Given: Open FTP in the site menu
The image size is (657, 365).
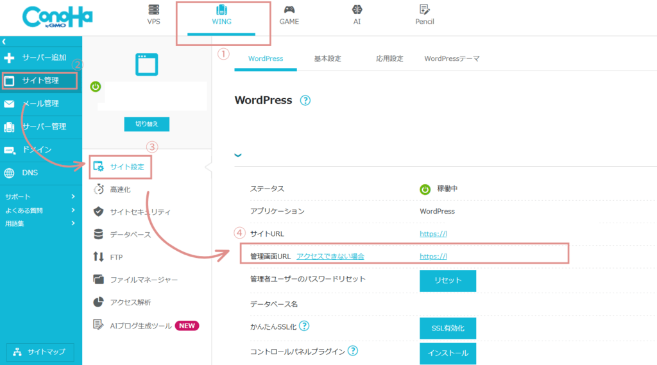Looking at the screenshot, I should (x=117, y=257).
